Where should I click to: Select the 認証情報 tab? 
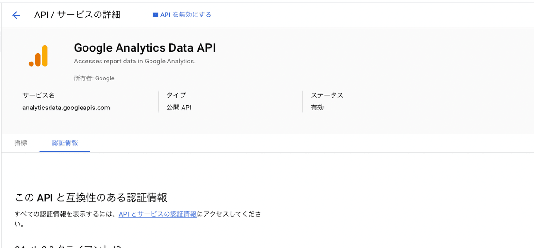click(65, 143)
